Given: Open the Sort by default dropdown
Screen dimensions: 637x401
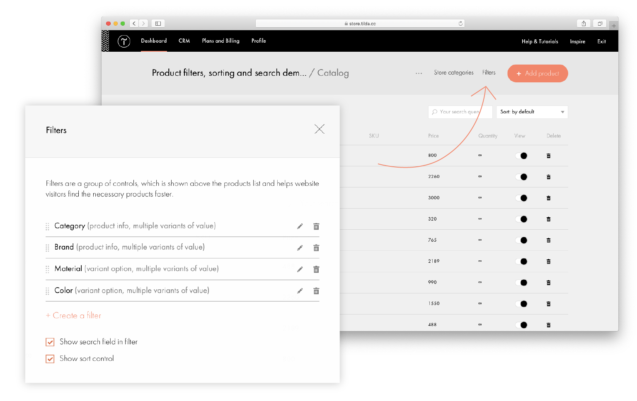Looking at the screenshot, I should click(x=532, y=112).
